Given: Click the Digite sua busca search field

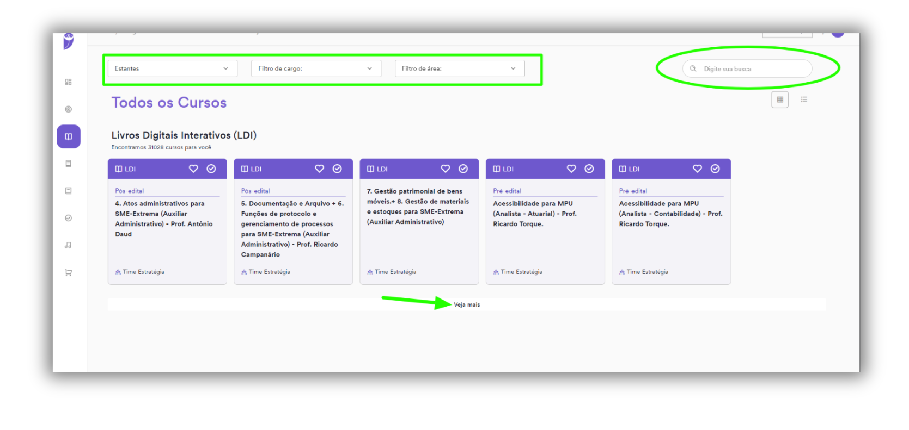Looking at the screenshot, I should [747, 68].
